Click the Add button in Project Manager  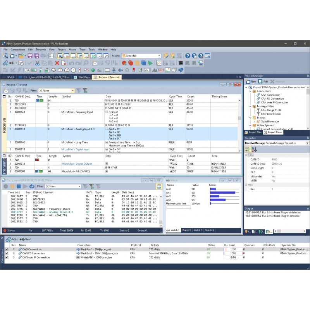click(x=263, y=81)
